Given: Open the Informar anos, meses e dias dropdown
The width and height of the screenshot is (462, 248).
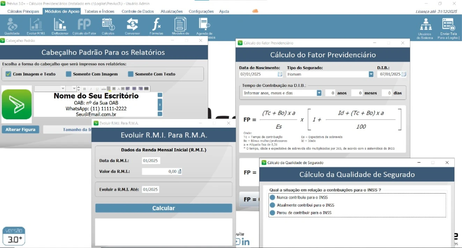Looking at the screenshot, I should point(319,93).
